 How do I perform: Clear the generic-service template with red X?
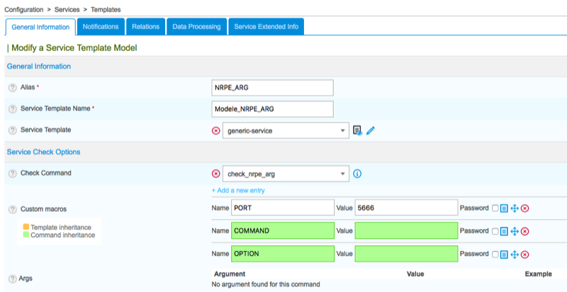(x=216, y=131)
